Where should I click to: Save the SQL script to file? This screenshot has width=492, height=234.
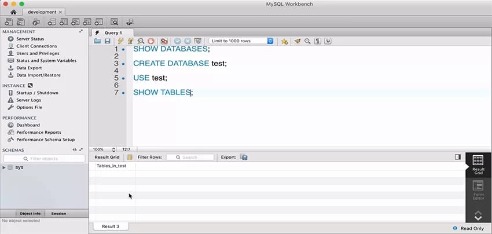(107, 41)
